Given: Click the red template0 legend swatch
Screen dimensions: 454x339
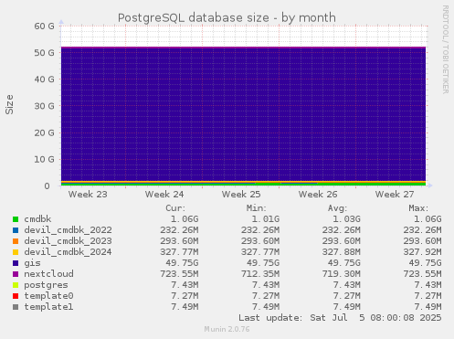Looking at the screenshot, I should pyautogui.click(x=16, y=296).
